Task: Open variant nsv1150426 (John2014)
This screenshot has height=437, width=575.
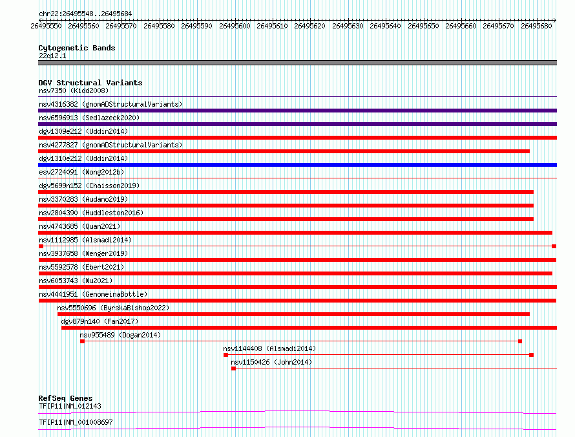Action: pyautogui.click(x=271, y=362)
